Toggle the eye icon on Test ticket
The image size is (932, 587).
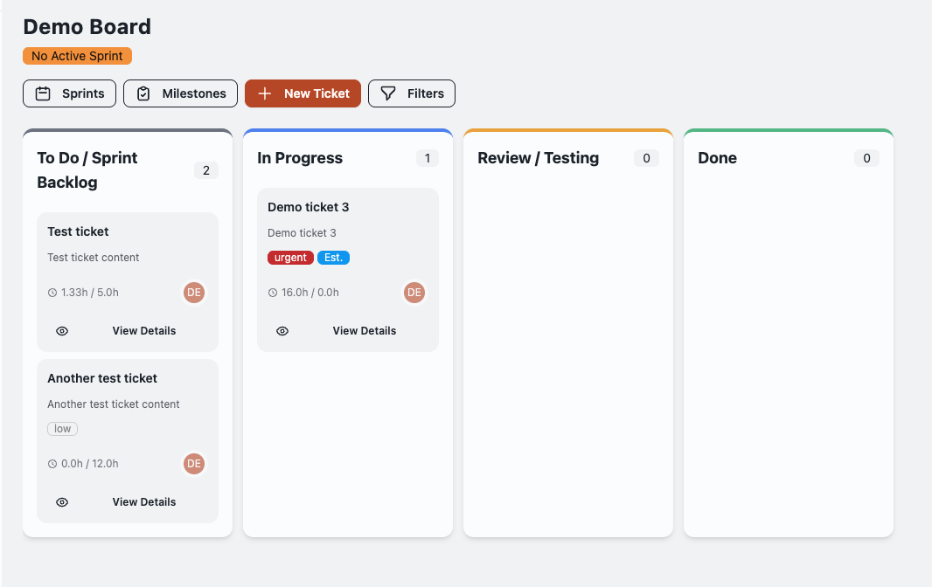(x=61, y=330)
